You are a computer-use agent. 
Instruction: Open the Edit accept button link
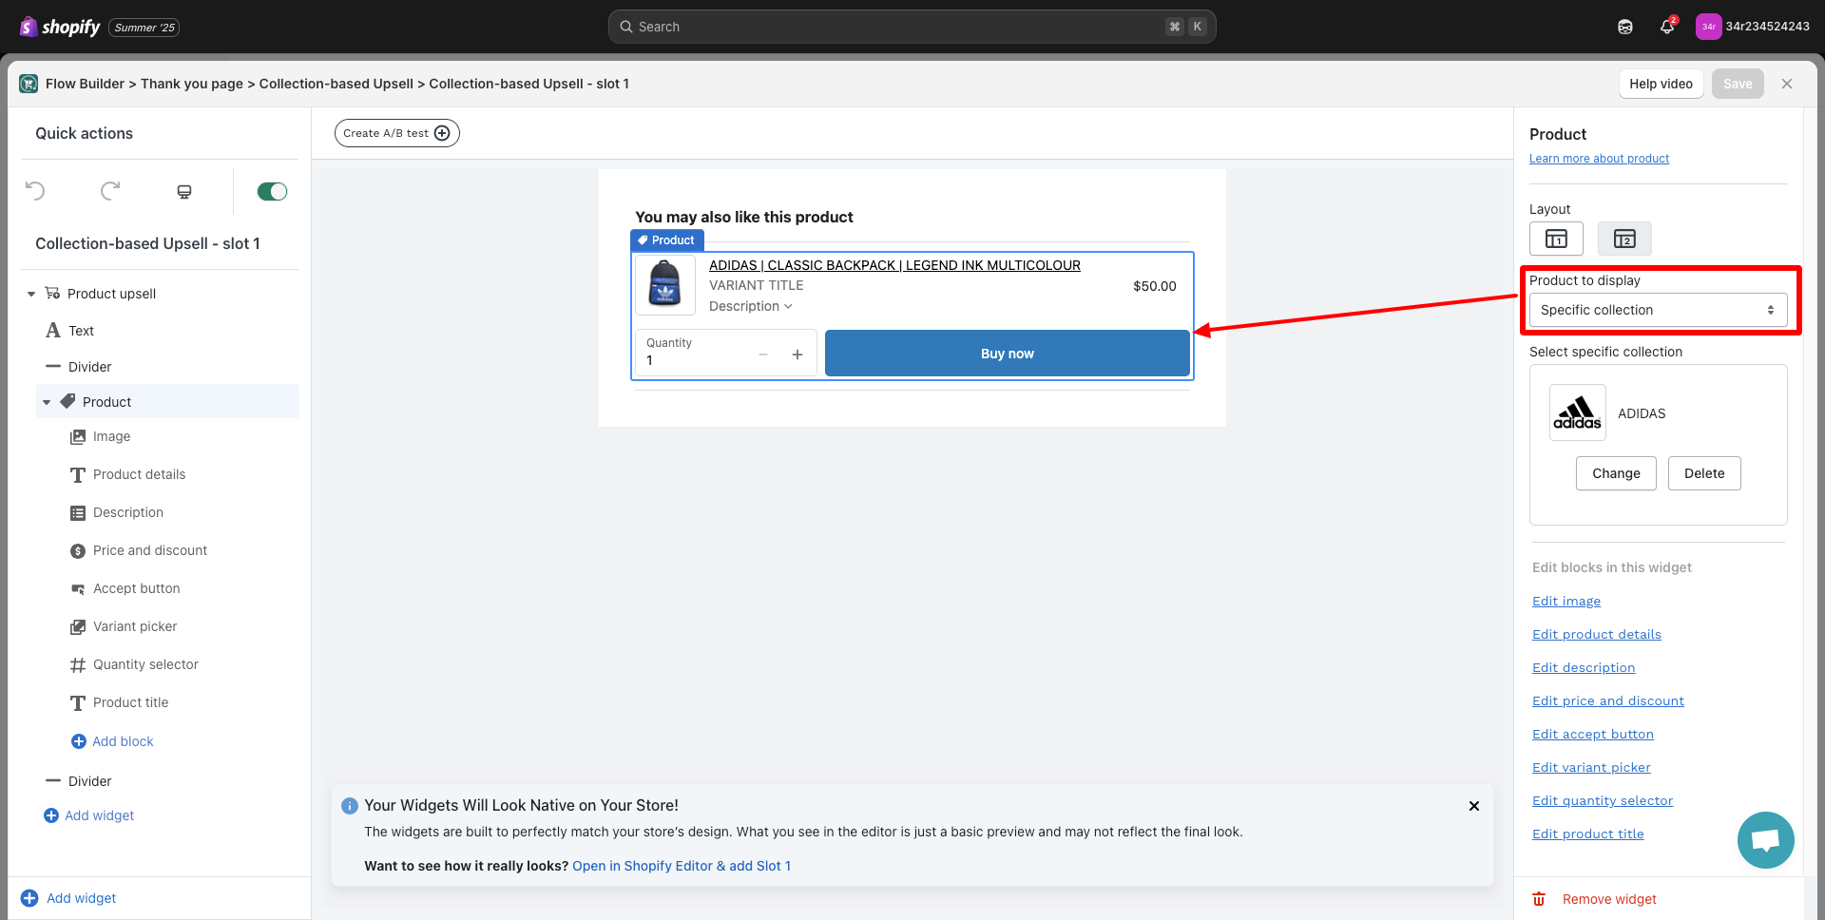click(x=1592, y=734)
